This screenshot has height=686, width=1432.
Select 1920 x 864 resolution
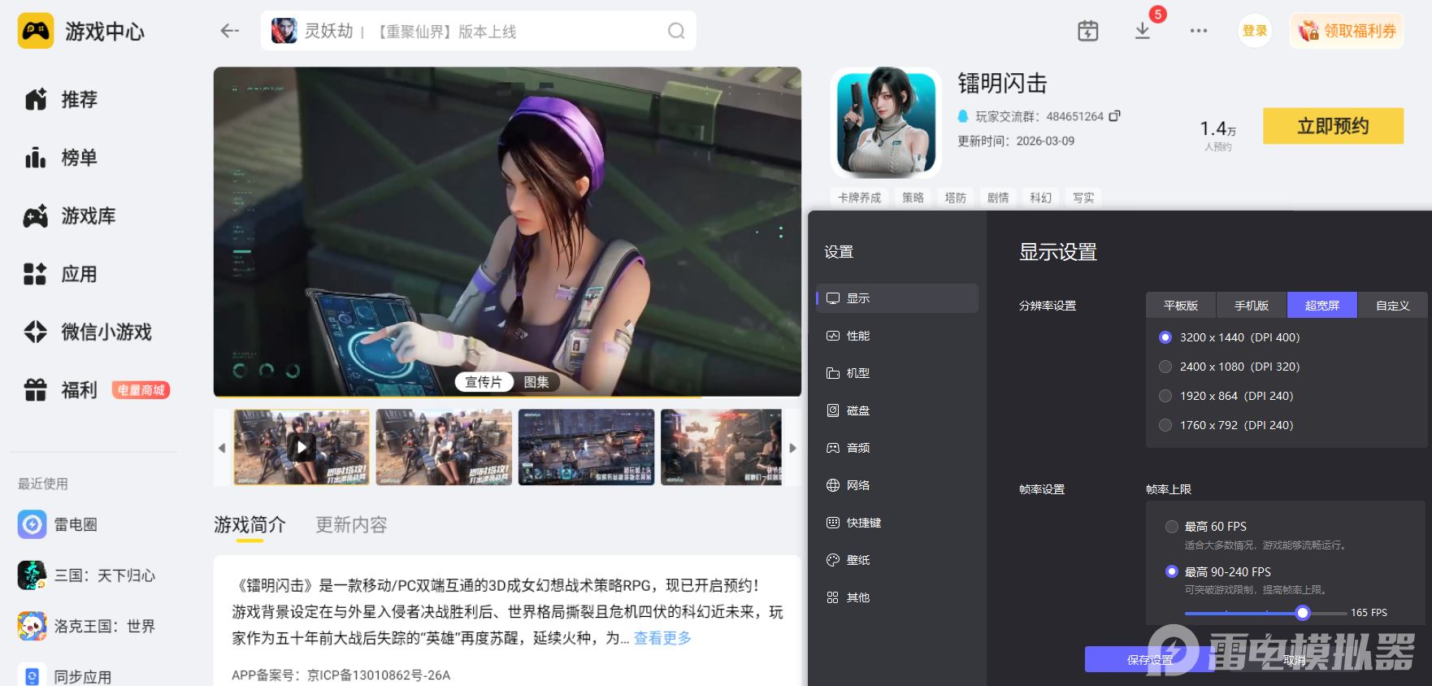point(1165,396)
